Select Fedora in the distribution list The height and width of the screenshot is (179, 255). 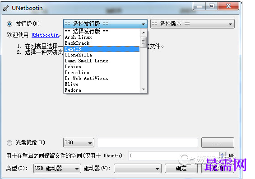(102, 90)
